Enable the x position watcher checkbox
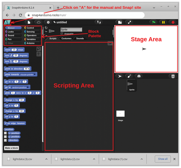 click(5, 133)
